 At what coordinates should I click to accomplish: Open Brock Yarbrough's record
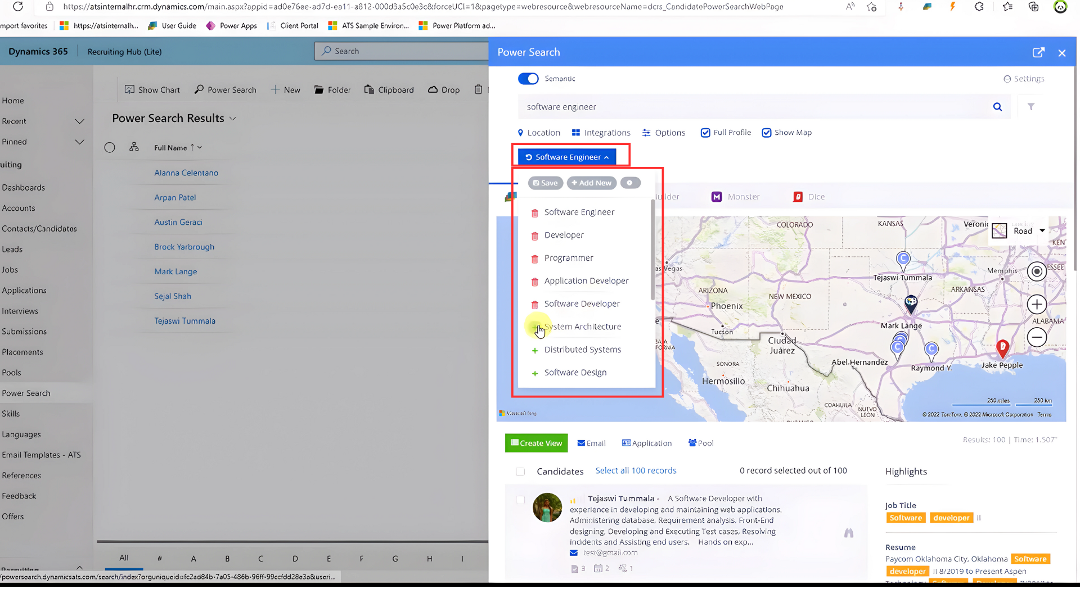click(x=184, y=247)
